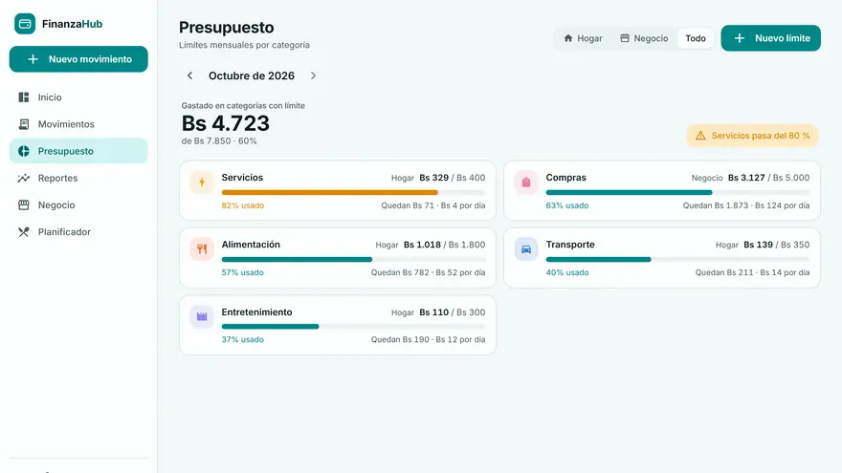The image size is (842, 473).
Task: Click the Transporte category title
Action: pyautogui.click(x=570, y=245)
